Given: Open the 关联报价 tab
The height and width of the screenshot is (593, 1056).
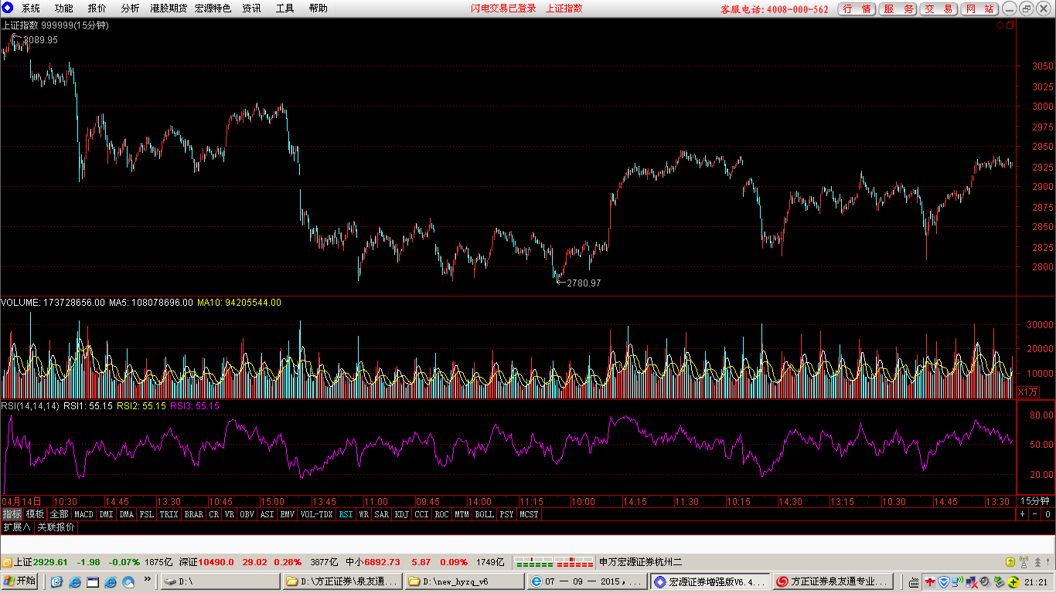Looking at the screenshot, I should [56, 527].
